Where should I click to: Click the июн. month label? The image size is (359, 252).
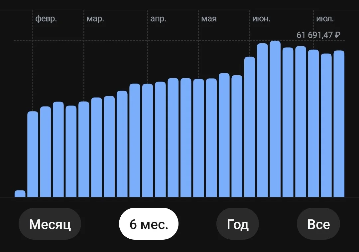261,19
